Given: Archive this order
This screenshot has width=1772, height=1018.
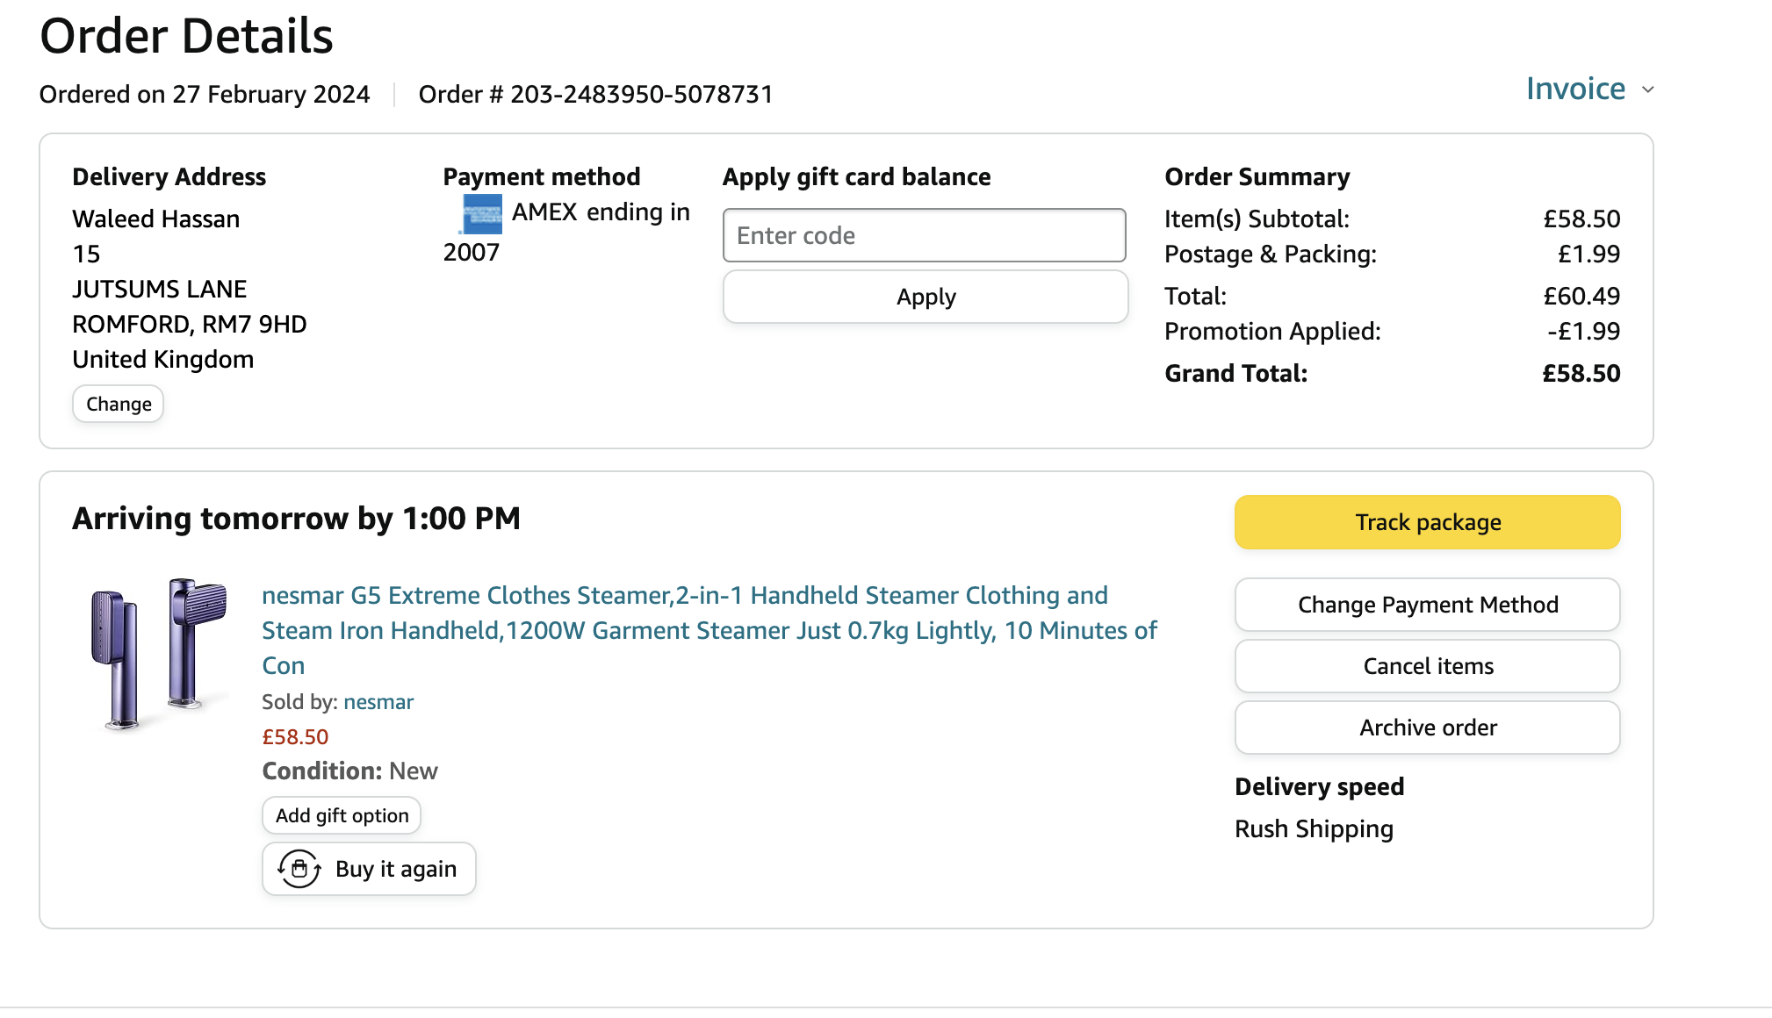Looking at the screenshot, I should click(x=1427, y=728).
